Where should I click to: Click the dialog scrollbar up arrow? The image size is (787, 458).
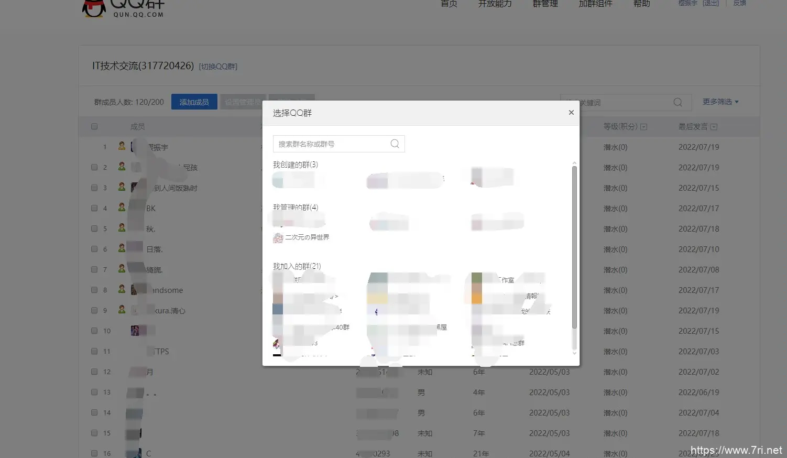point(574,163)
